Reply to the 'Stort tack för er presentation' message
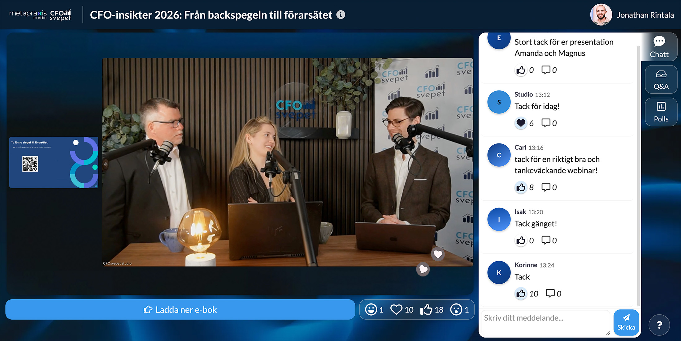Image resolution: width=681 pixels, height=341 pixels. (546, 70)
